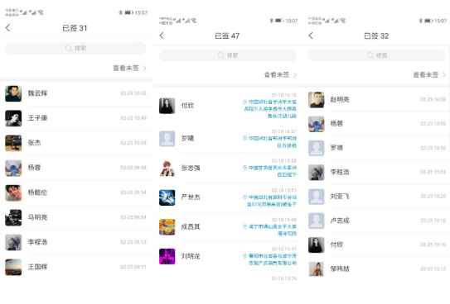Tap 严世杰's profile avatar
450x304 pixels.
[167, 197]
